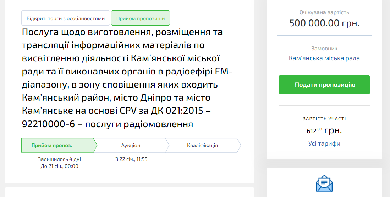
Task: Select the 'Прийом пропоз.' stage step
Action: 57,145
